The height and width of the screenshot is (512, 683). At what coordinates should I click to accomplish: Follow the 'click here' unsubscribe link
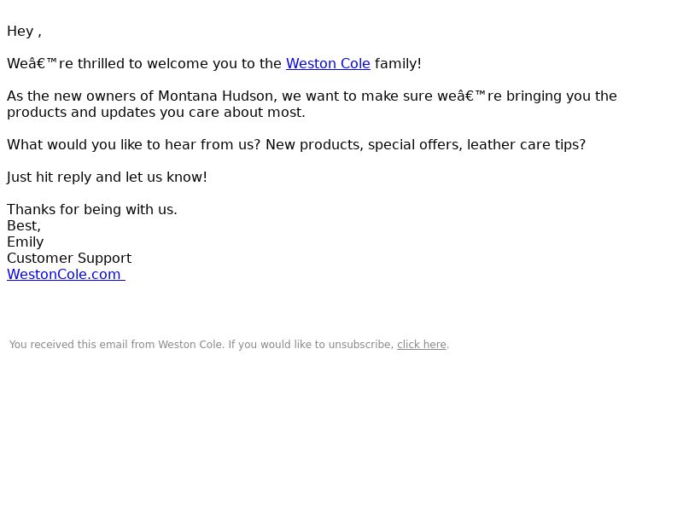pos(422,345)
